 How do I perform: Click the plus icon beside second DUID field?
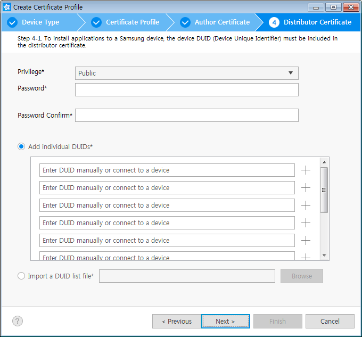(x=306, y=188)
